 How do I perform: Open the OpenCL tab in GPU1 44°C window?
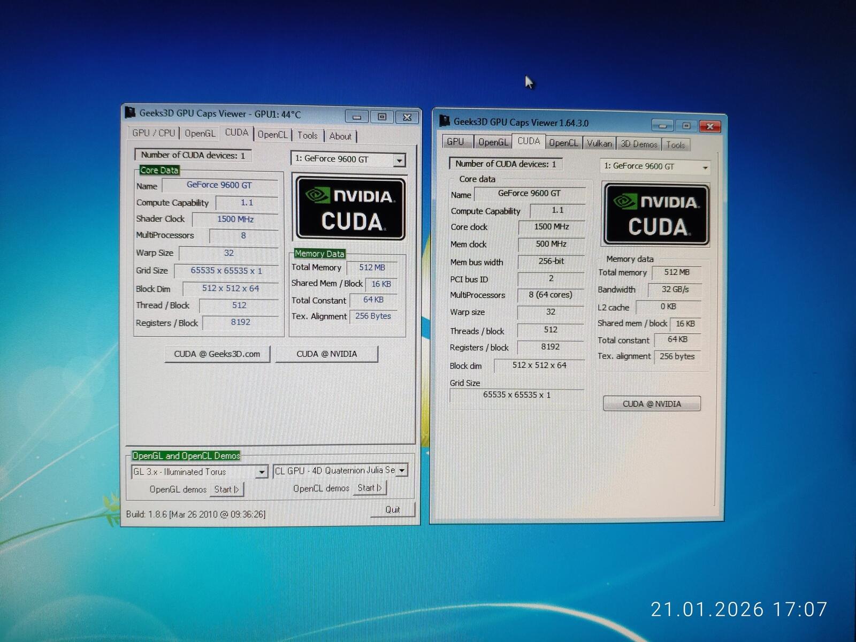(x=272, y=135)
